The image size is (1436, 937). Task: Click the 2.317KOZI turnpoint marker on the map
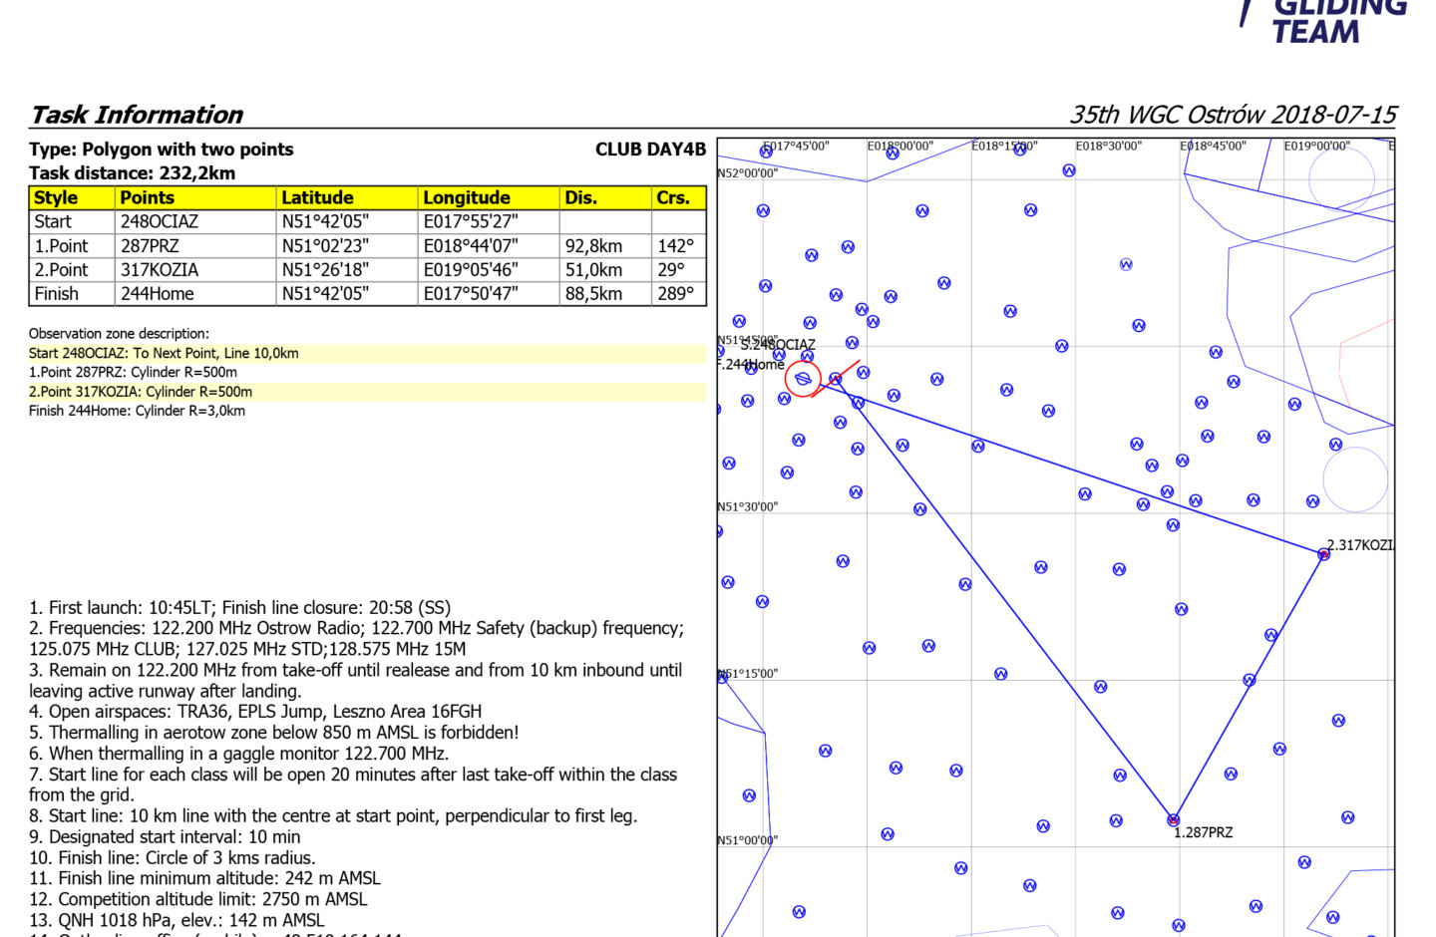(x=1323, y=554)
